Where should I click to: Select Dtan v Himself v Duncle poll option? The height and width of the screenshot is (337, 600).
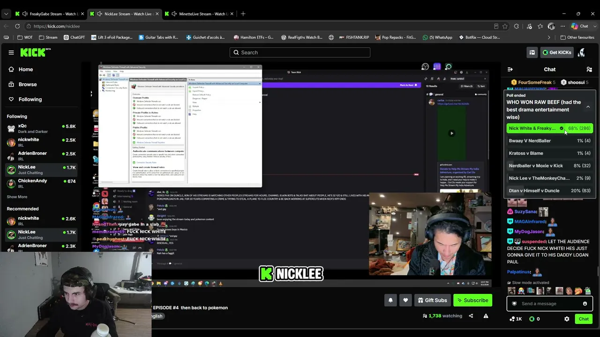click(x=549, y=190)
